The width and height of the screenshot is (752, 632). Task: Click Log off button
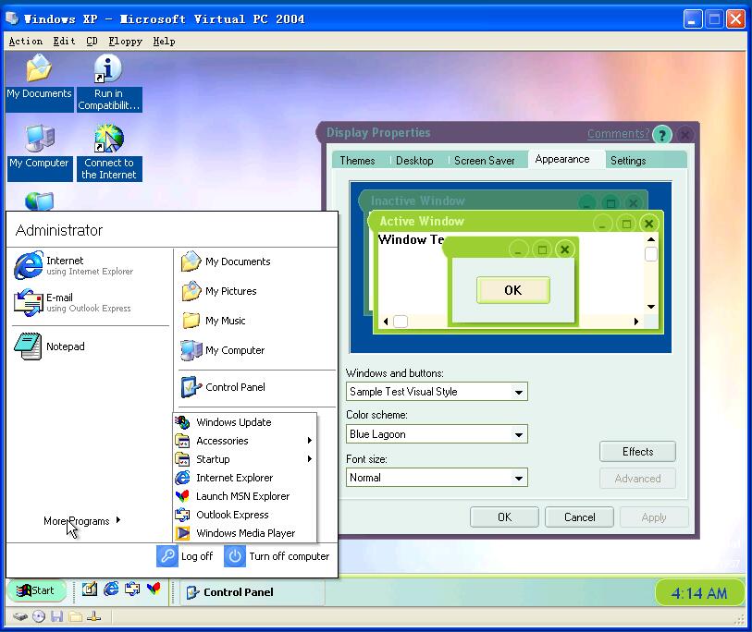pyautogui.click(x=185, y=556)
